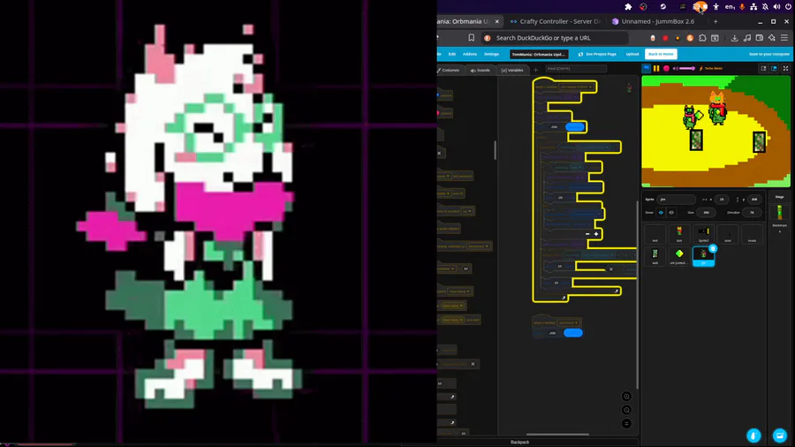This screenshot has height=447, width=795.
Task: Click the sprite name field jim
Action: pyautogui.click(x=676, y=199)
